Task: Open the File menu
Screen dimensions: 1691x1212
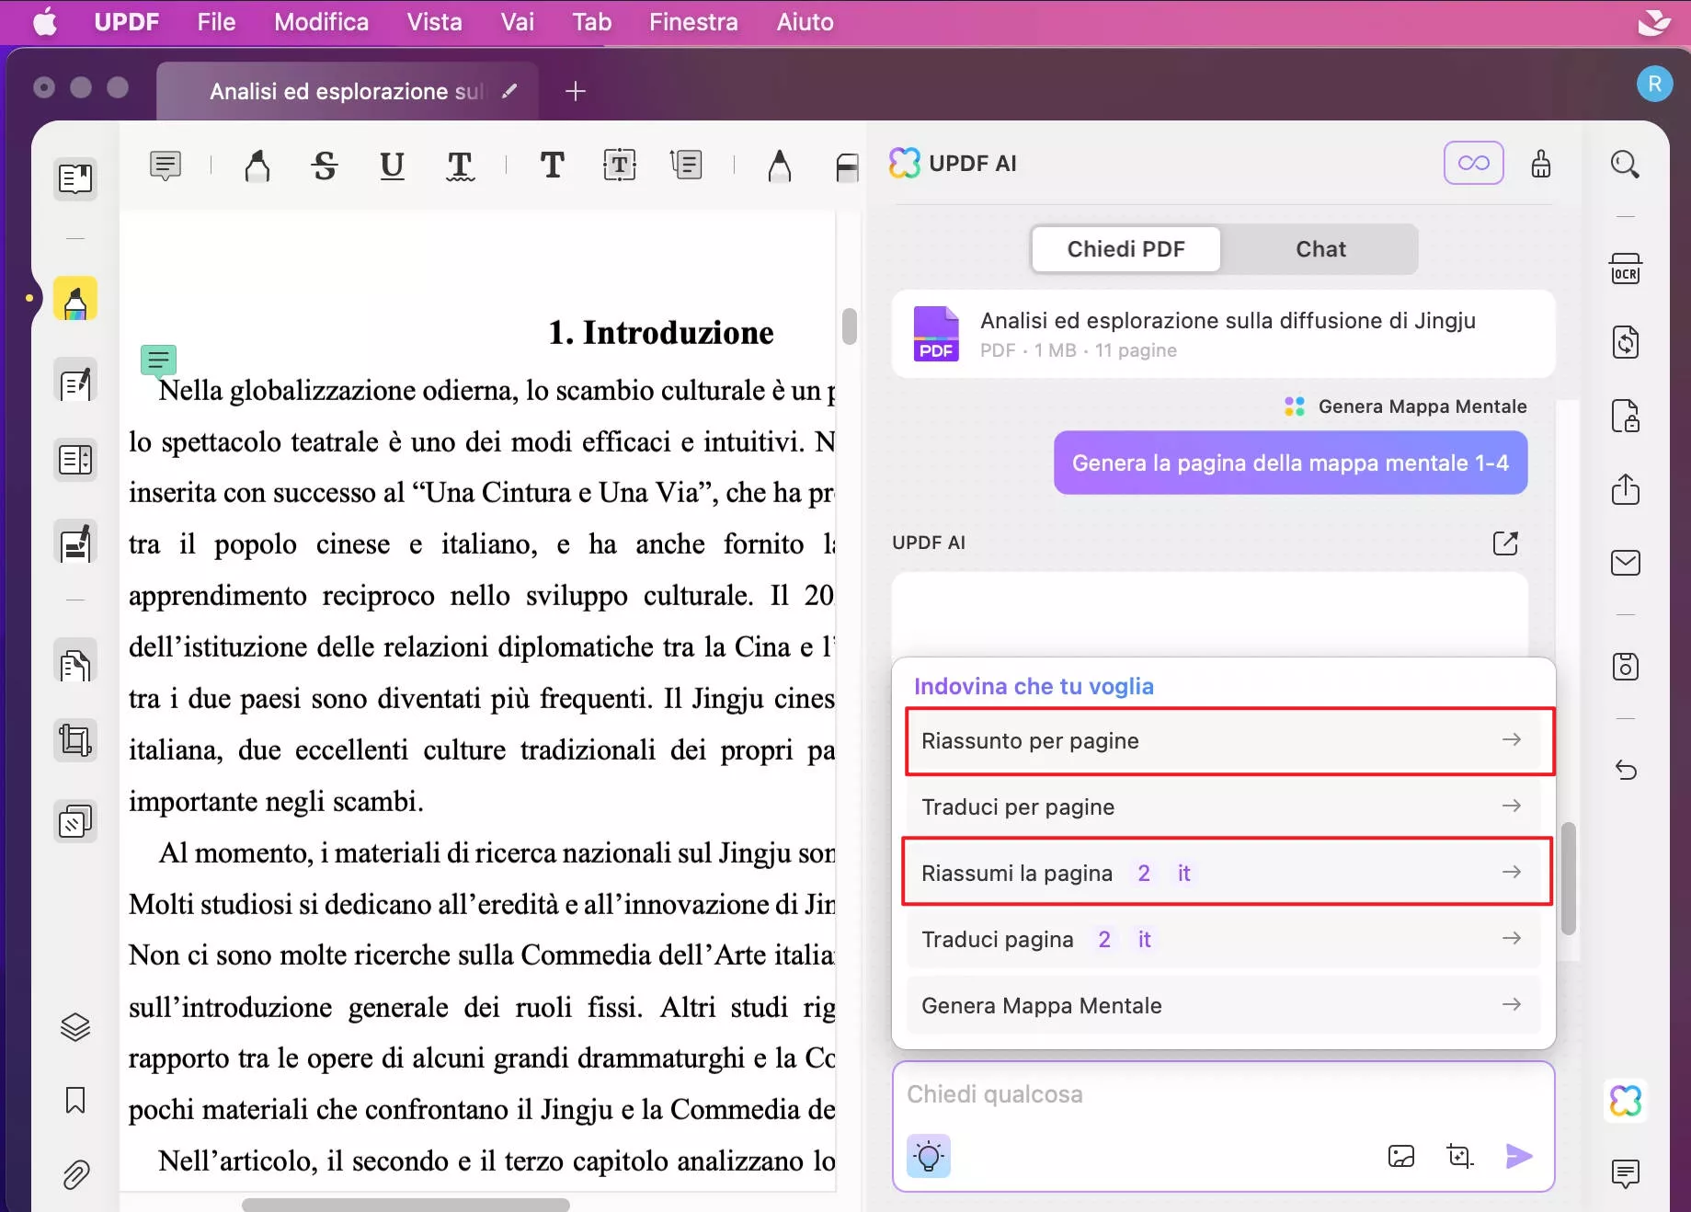Action: coord(216,22)
